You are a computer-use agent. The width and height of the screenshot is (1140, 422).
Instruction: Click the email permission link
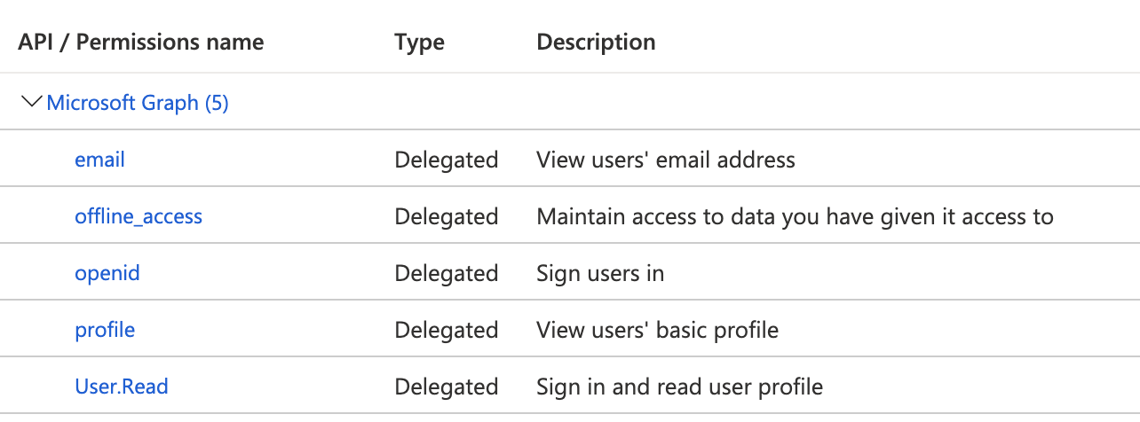point(99,160)
